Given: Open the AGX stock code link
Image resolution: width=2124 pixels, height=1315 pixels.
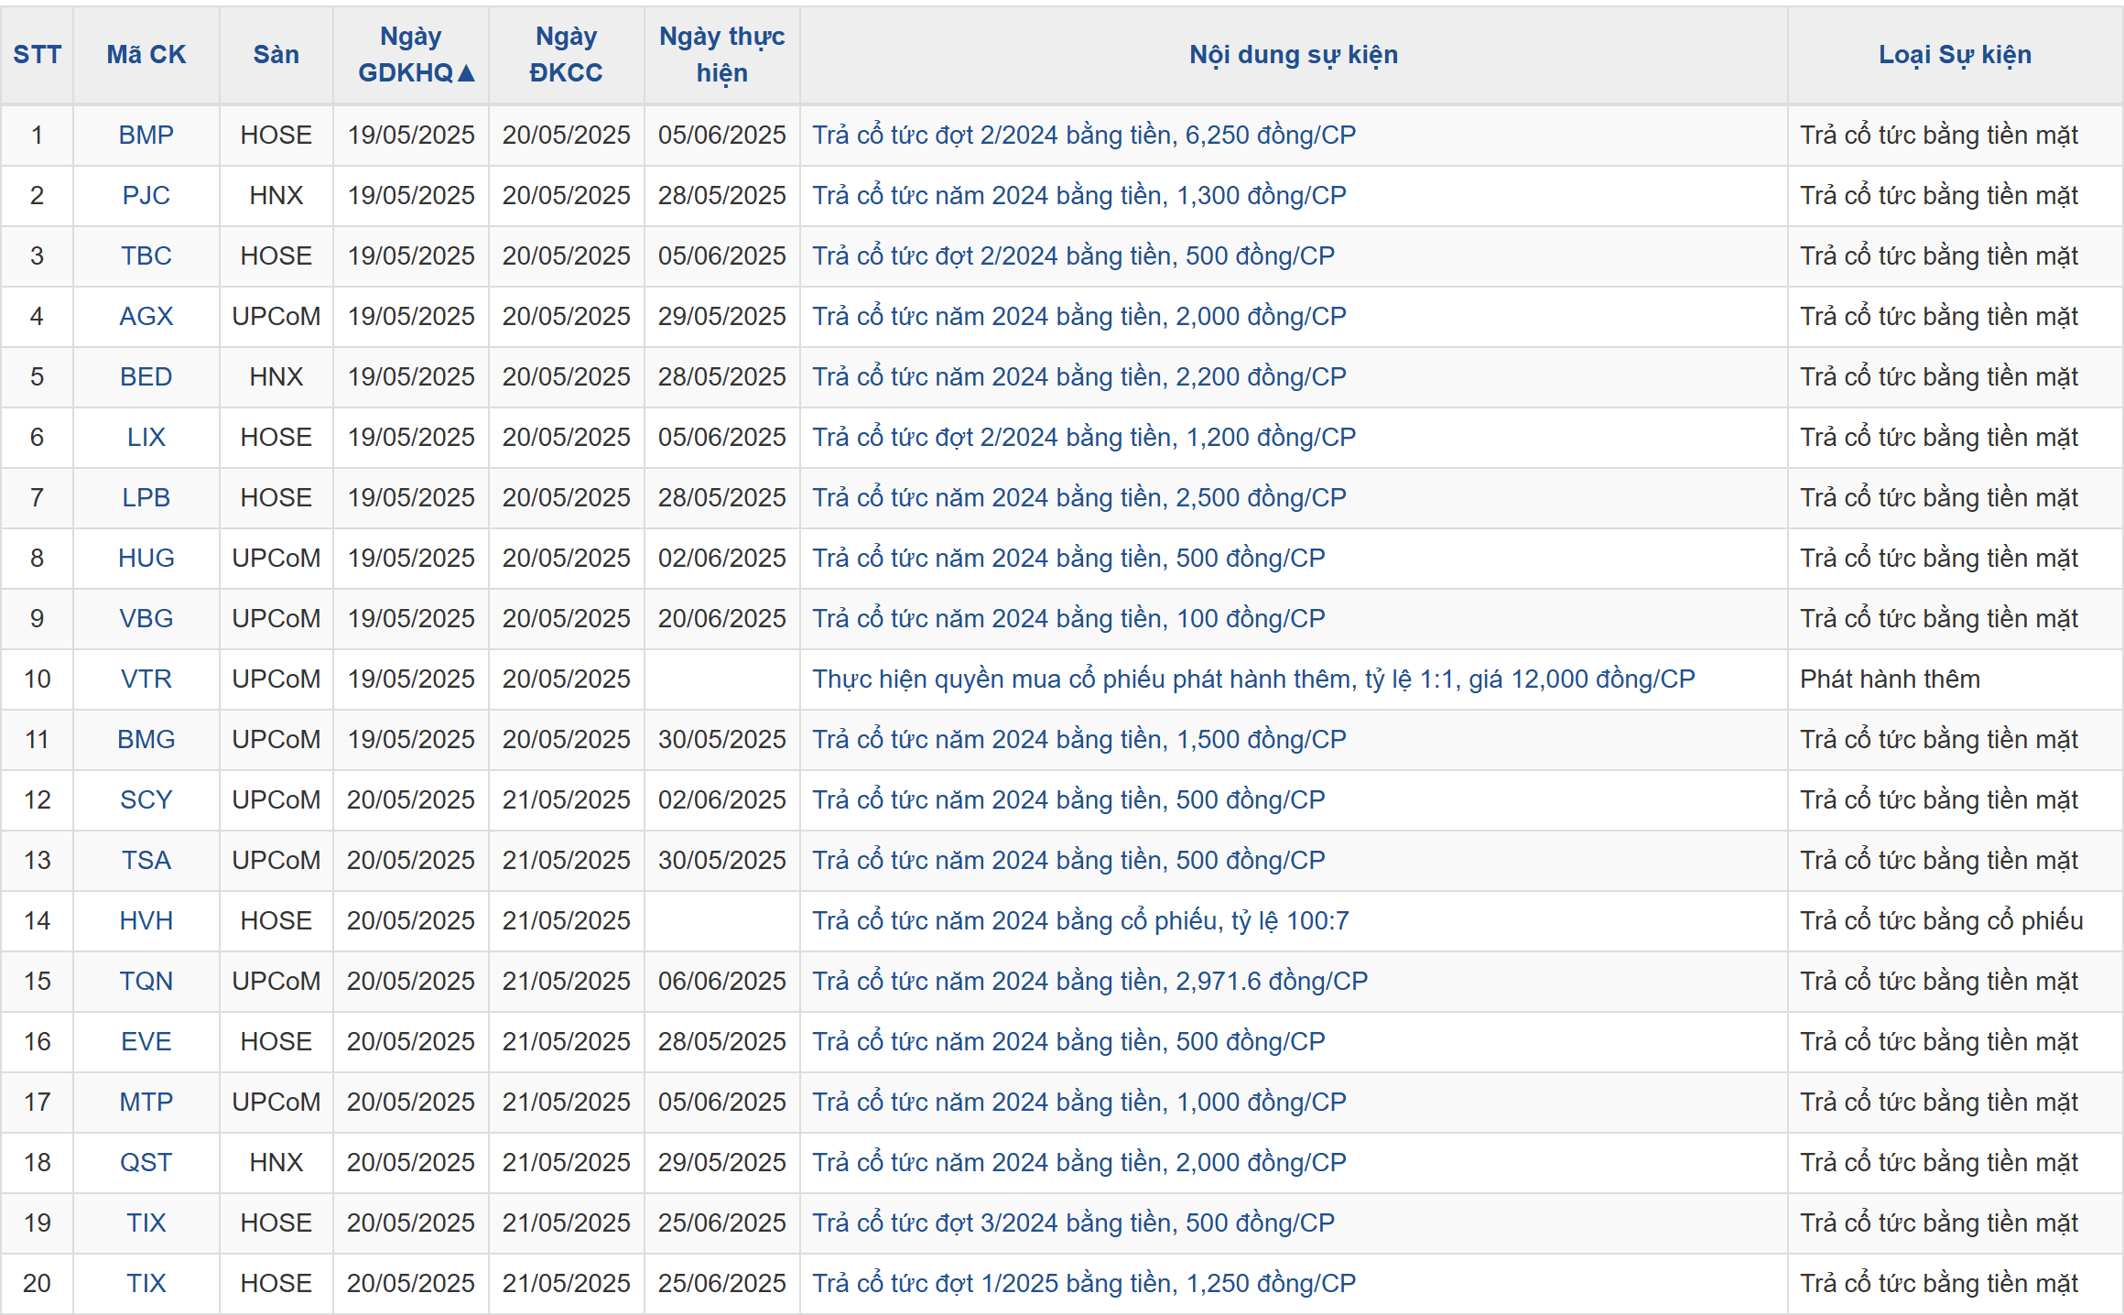Looking at the screenshot, I should coord(146,316).
